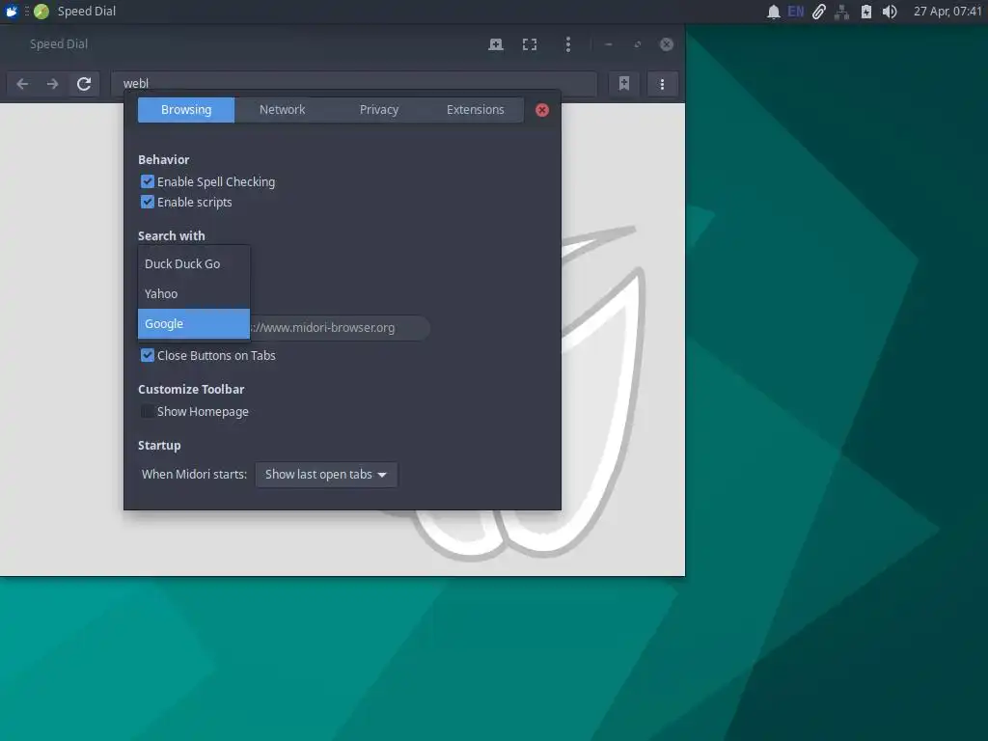Click the homepage URL field midori-browser.org
988x741 pixels.
[341, 328]
